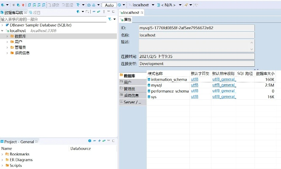Screen dimensions: 281x169
Task: Expand the 数据库 tree node
Action: (7, 36)
